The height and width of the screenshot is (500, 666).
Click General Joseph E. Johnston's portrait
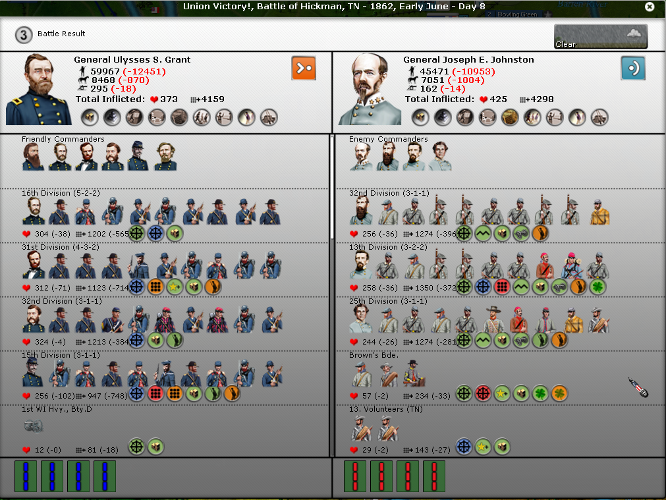pos(369,90)
